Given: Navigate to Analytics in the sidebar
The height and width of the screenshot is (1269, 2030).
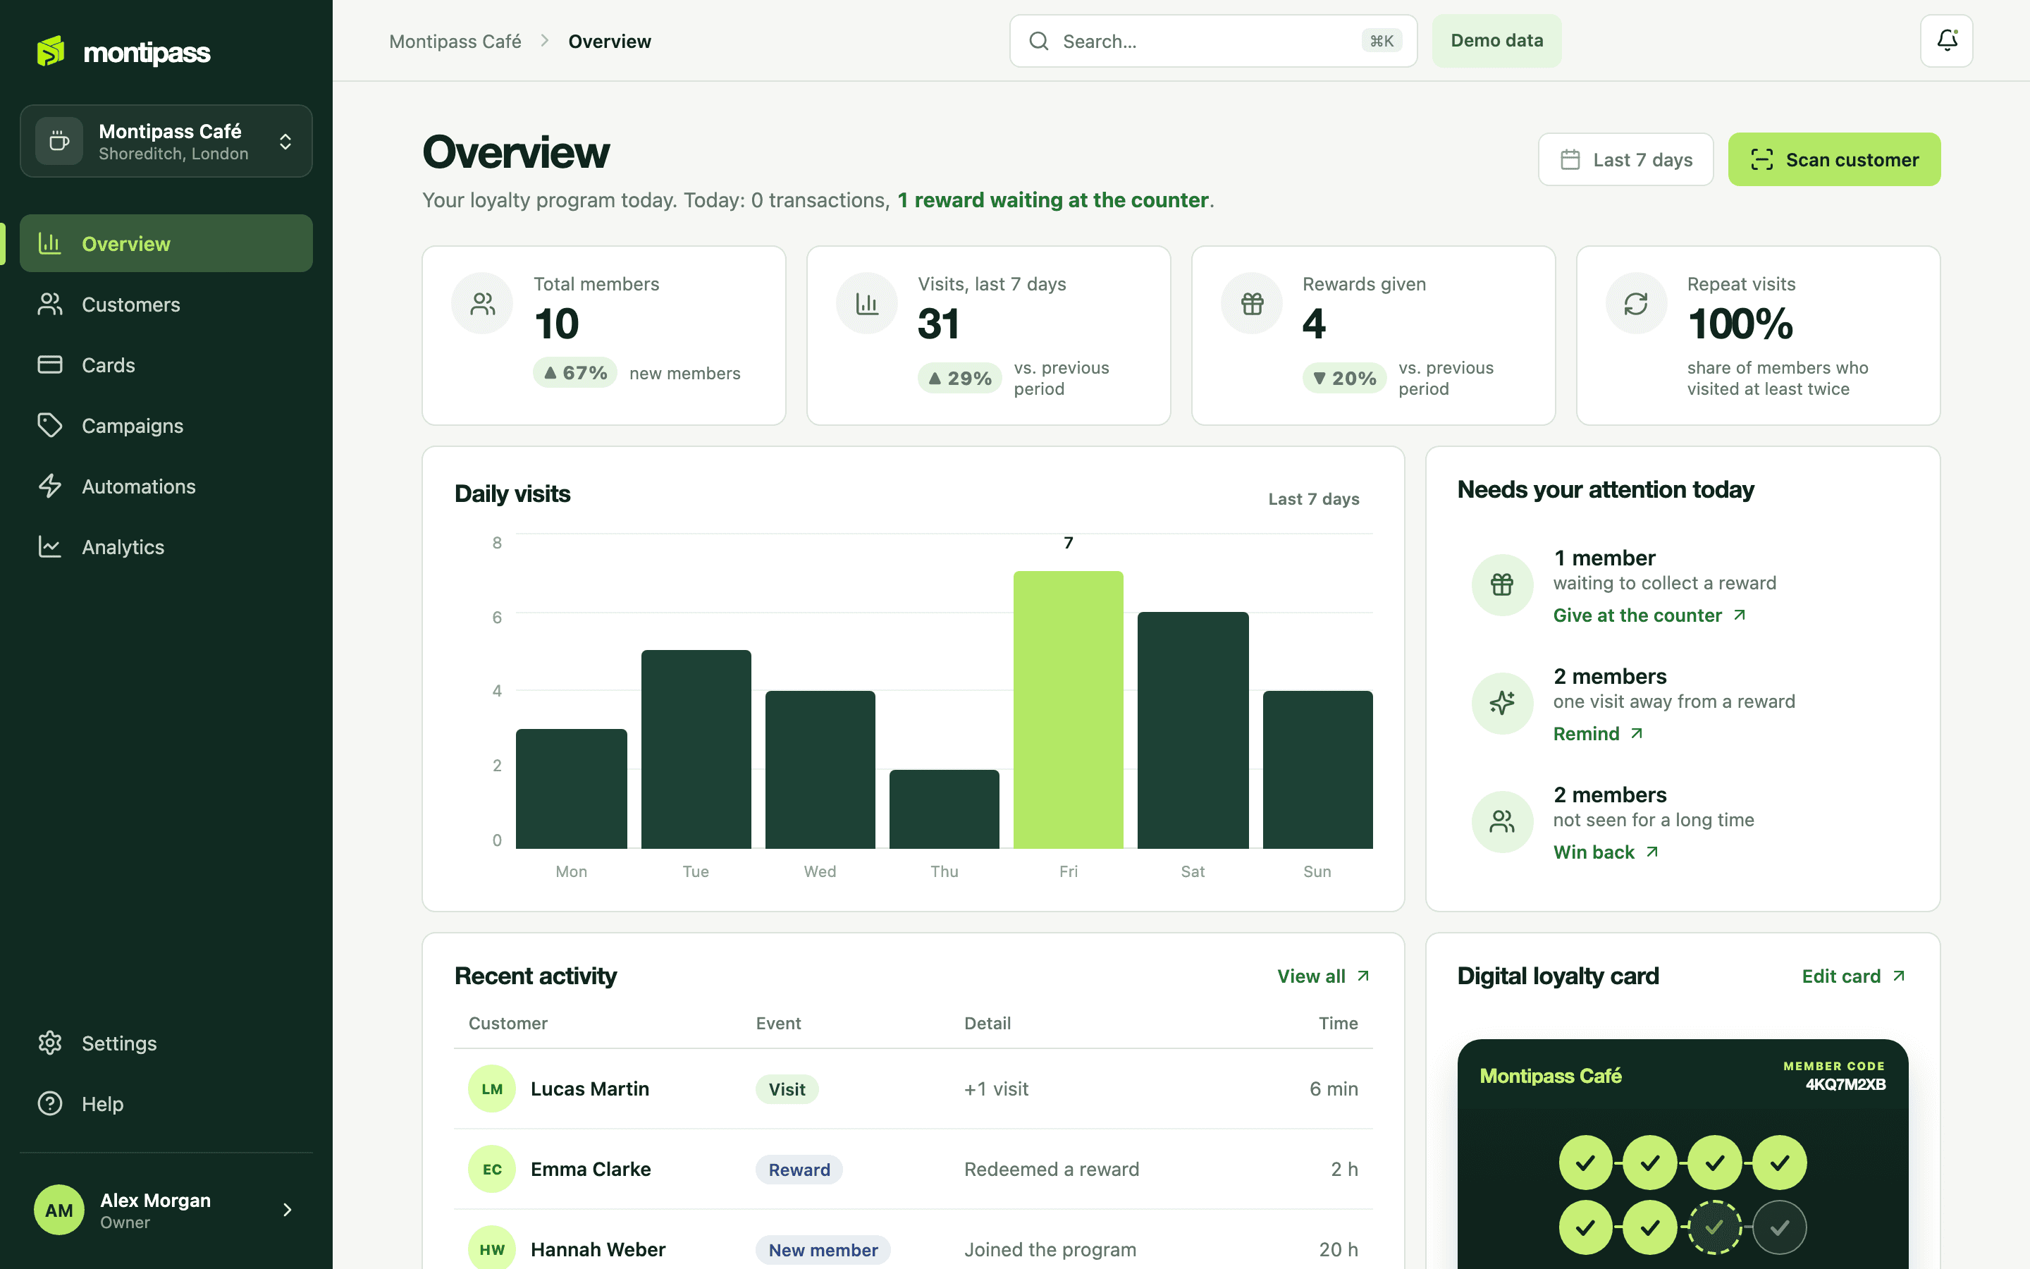Looking at the screenshot, I should point(166,546).
